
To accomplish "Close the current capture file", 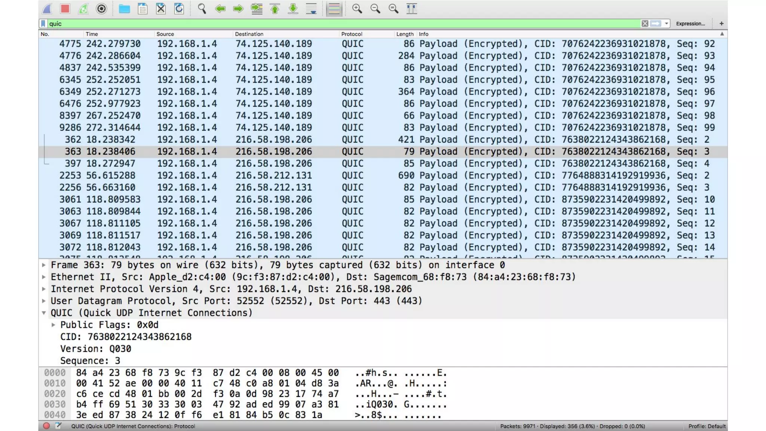I will click(x=161, y=9).
